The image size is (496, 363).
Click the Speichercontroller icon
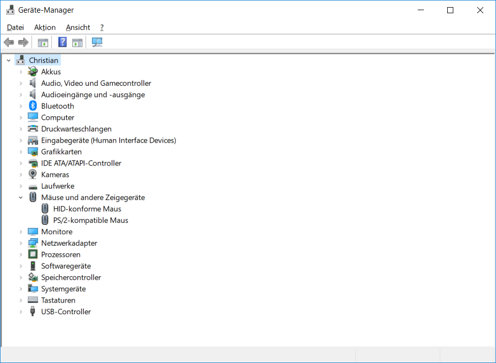[x=33, y=277]
